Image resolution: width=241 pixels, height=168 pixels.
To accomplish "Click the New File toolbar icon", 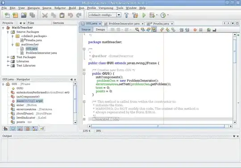I will [x=7, y=15].
